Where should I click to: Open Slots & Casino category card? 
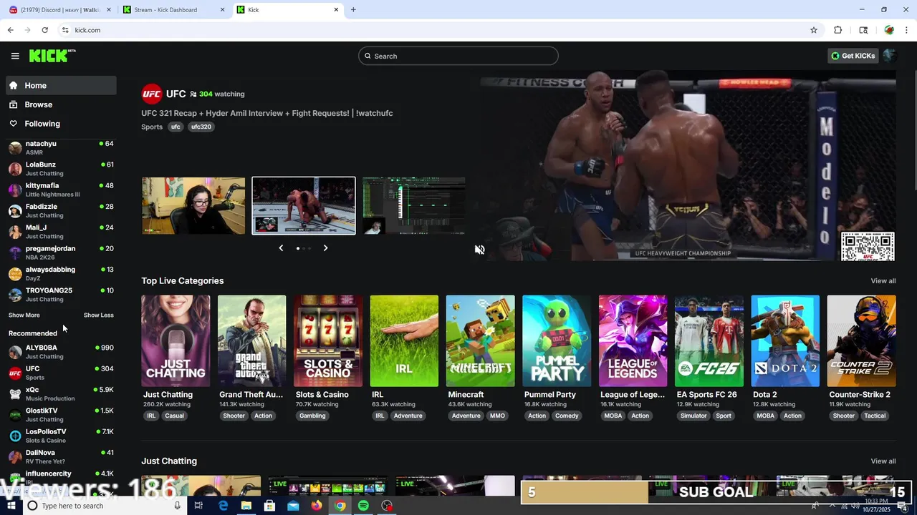328,341
